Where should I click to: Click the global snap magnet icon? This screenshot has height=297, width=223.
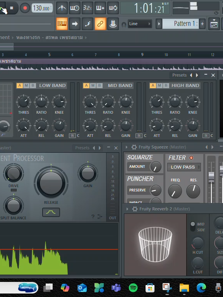click(x=124, y=24)
